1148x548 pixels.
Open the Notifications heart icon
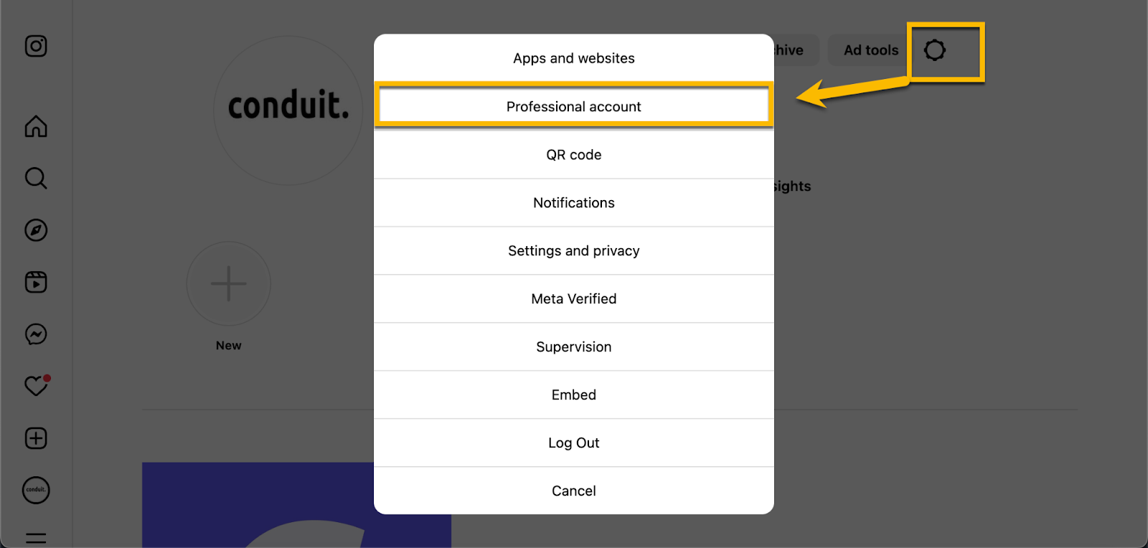(36, 386)
